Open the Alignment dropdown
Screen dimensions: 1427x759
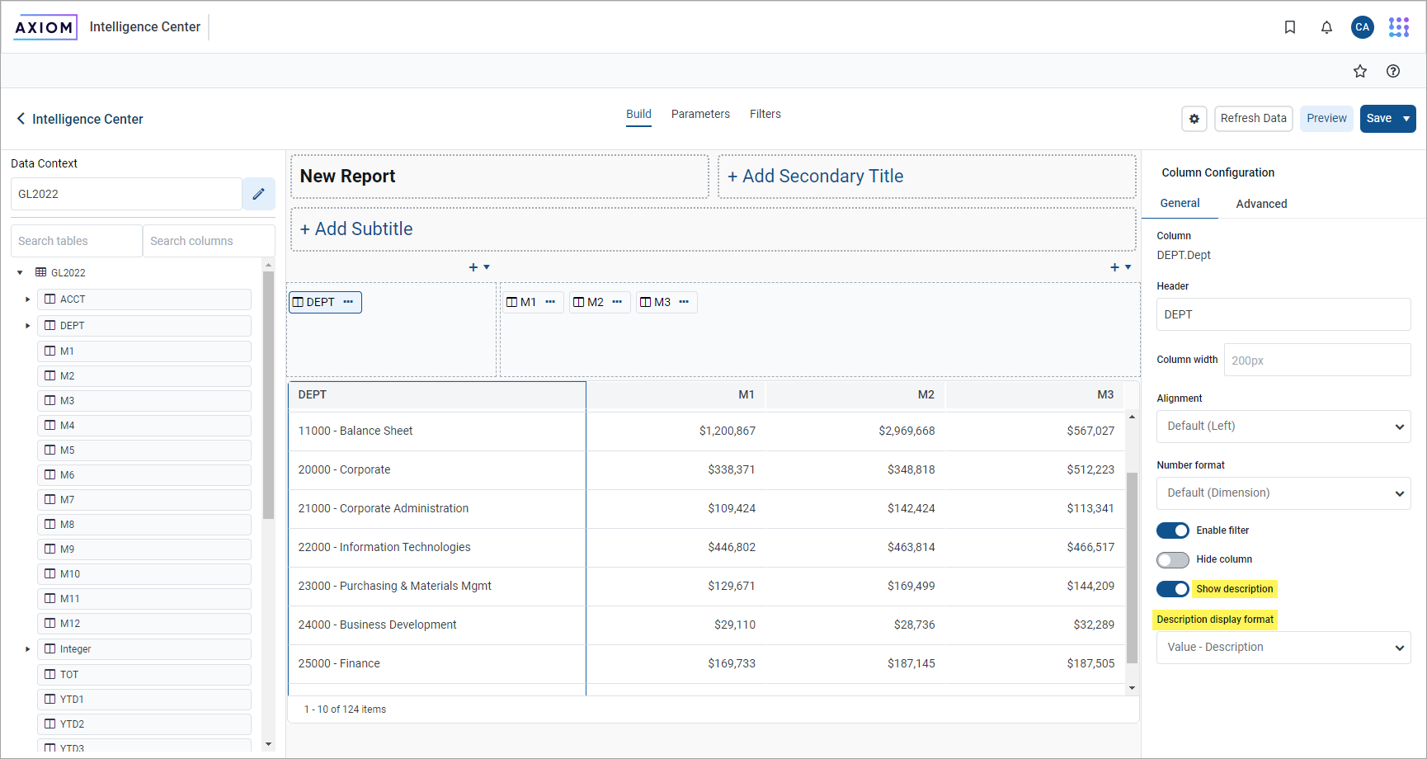click(1283, 427)
